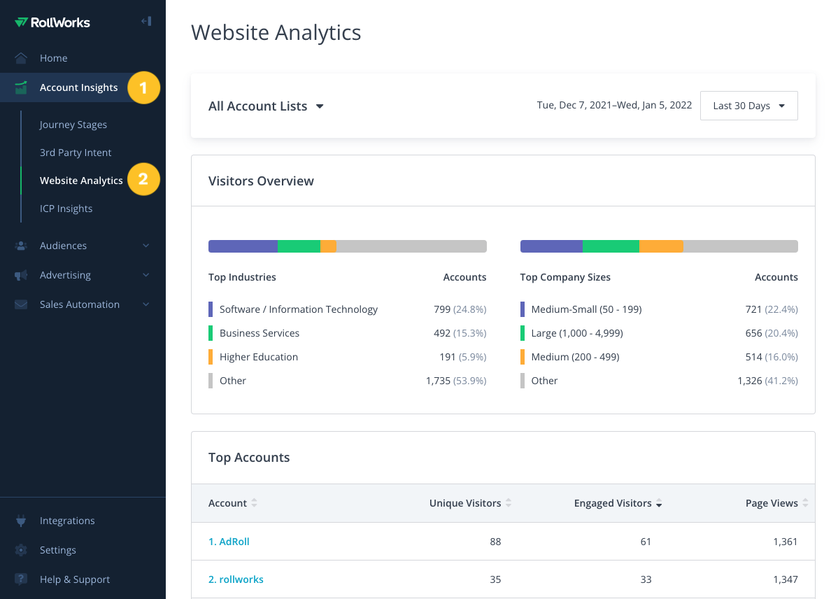Click the Business Services green swatch

pyautogui.click(x=211, y=333)
